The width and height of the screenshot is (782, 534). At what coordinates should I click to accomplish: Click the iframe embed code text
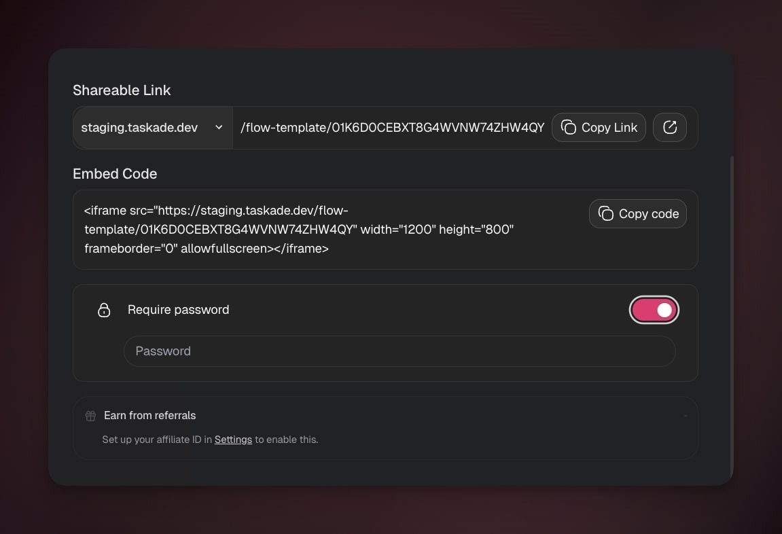(299, 230)
